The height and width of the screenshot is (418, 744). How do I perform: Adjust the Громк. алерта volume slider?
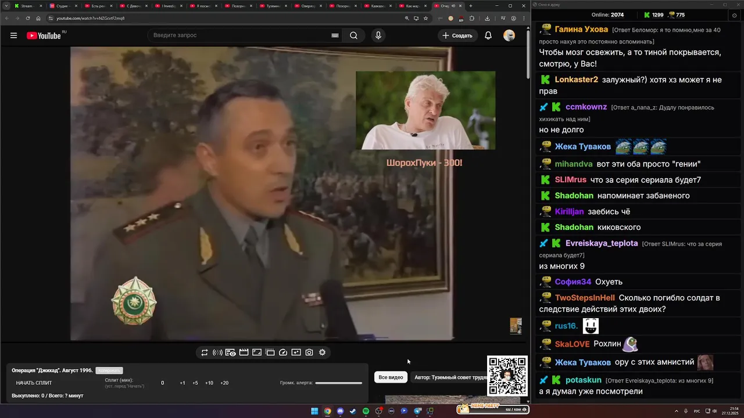[x=339, y=383]
